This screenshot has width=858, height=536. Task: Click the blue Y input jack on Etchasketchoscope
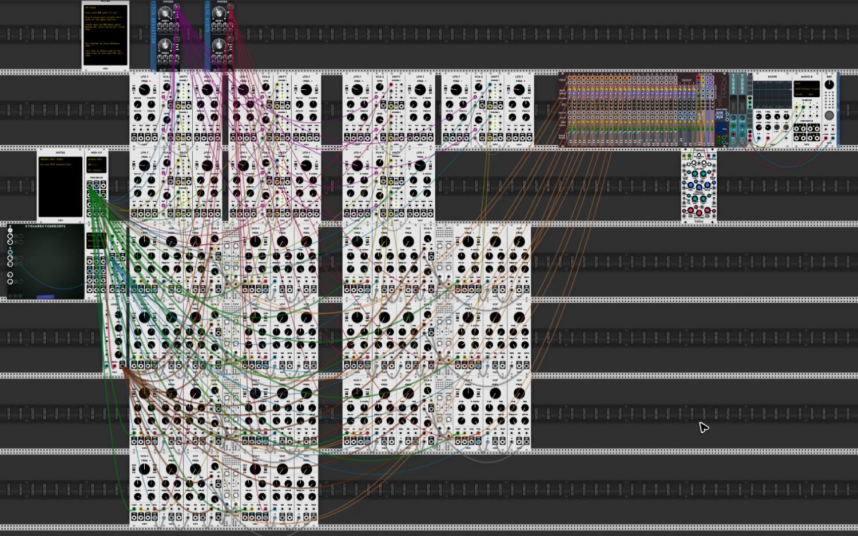pyautogui.click(x=10, y=252)
